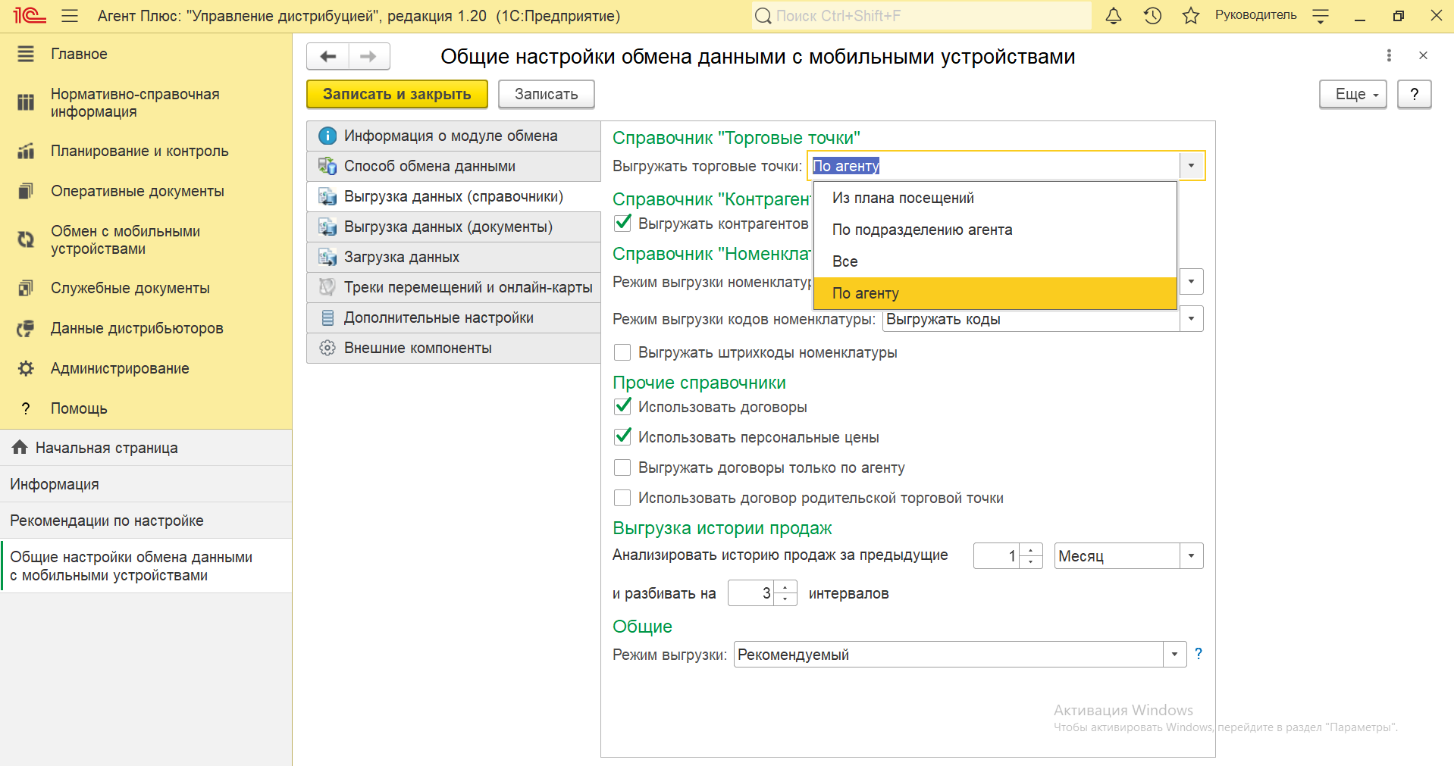This screenshot has height=766, width=1454.
Task: Click the Служебные документы icon
Action: point(26,288)
